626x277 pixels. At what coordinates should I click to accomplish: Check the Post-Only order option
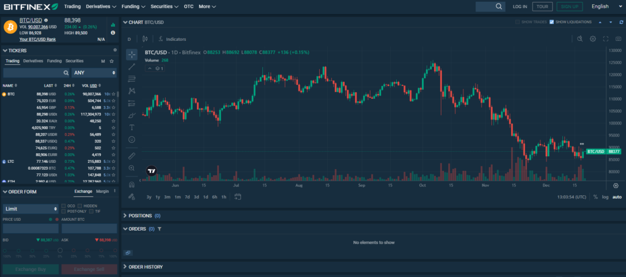click(x=64, y=211)
